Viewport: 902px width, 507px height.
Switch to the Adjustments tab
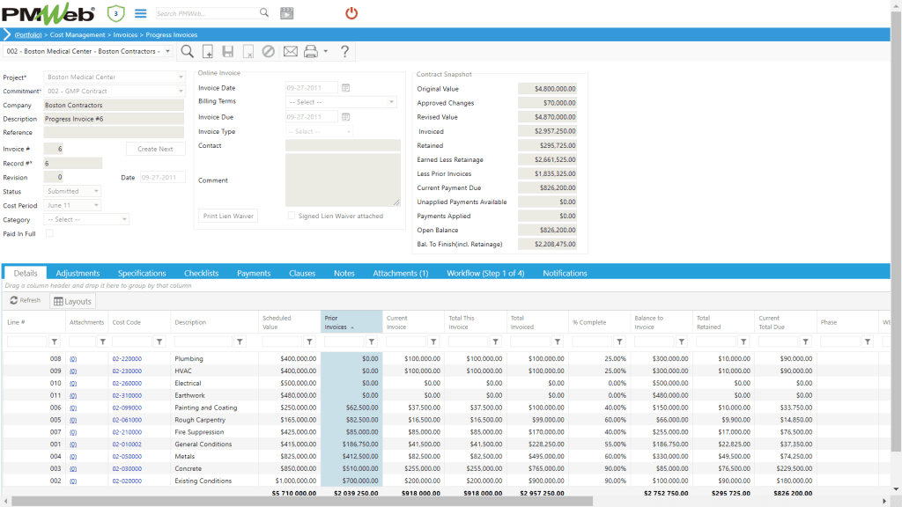(78, 273)
